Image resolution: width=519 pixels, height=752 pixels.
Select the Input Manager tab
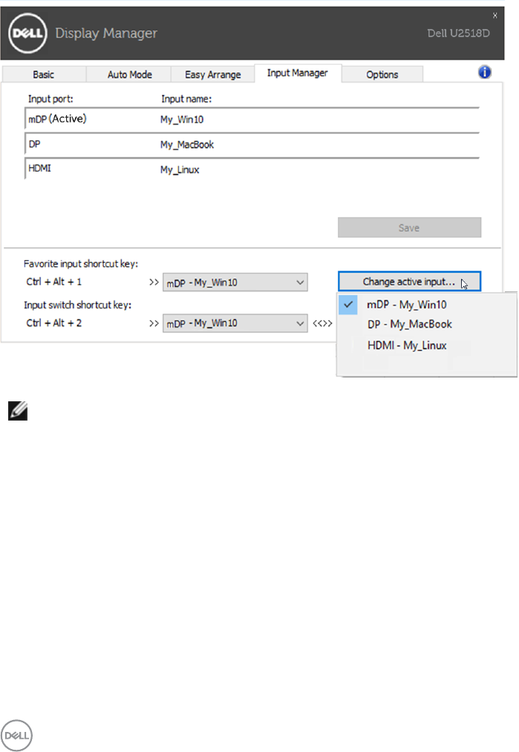(298, 73)
